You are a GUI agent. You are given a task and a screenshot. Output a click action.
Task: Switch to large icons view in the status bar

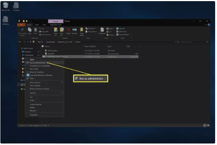tap(208, 125)
